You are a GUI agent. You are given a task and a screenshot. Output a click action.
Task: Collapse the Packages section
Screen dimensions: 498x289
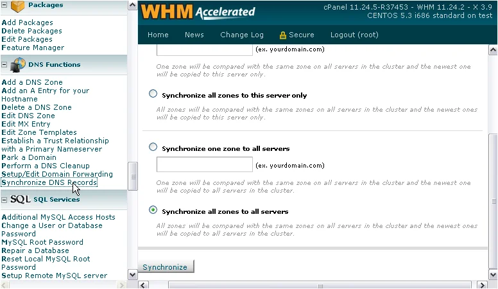pos(4,6)
